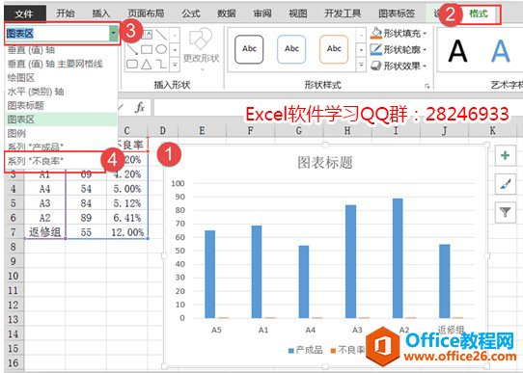
Task: Apply the blue outline Abc style
Action: coord(291,49)
